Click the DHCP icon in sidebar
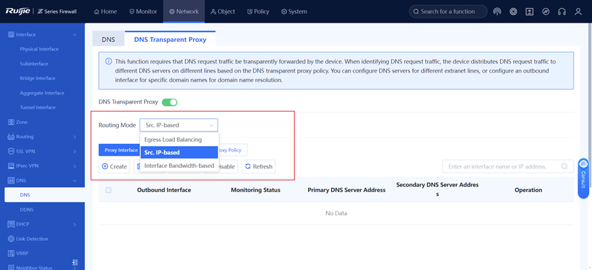Image resolution: width=592 pixels, height=270 pixels. tap(11, 224)
